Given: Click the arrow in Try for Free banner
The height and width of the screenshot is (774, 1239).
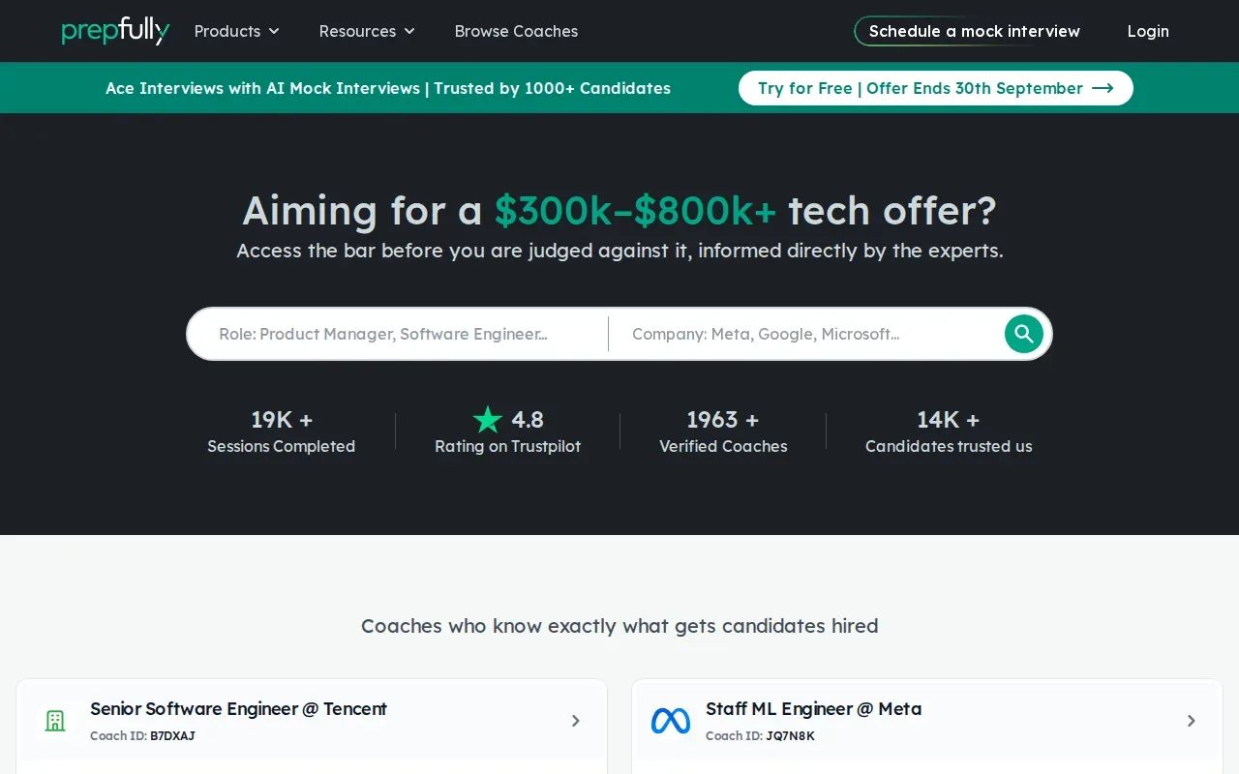Looking at the screenshot, I should (x=1103, y=88).
